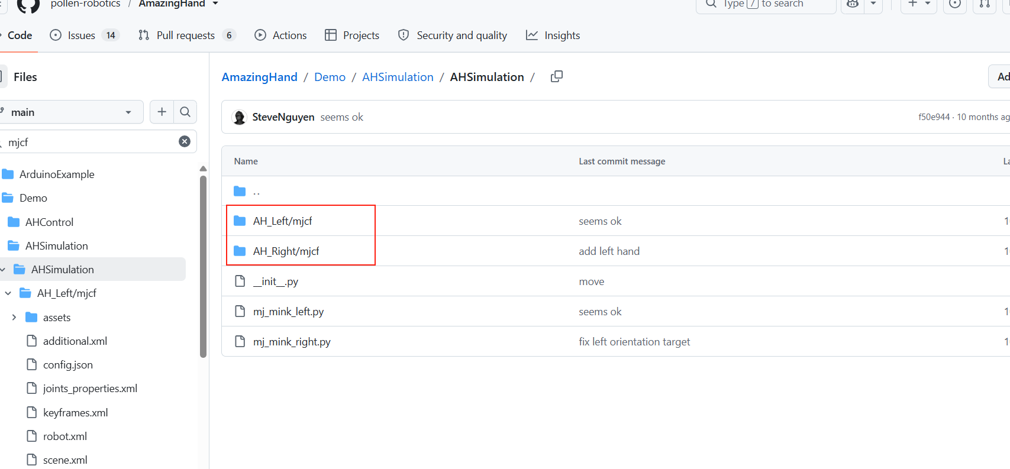Viewport: 1010px width, 469px height.
Task: Open the Actions tab
Action: [280, 35]
